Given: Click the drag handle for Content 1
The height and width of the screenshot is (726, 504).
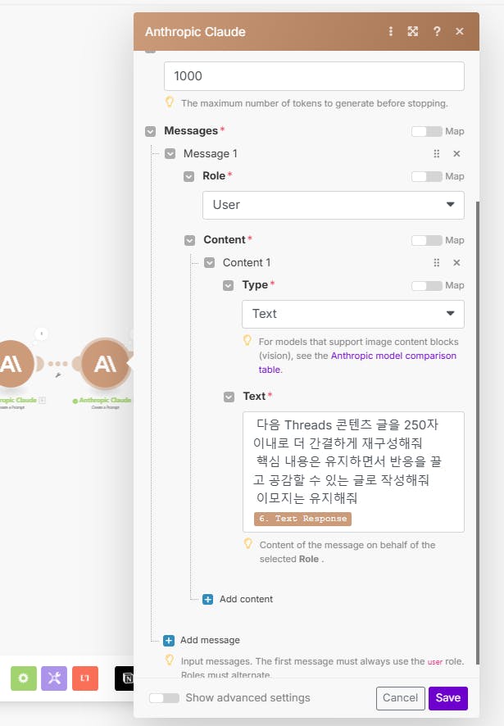Looking at the screenshot, I should click(x=436, y=263).
